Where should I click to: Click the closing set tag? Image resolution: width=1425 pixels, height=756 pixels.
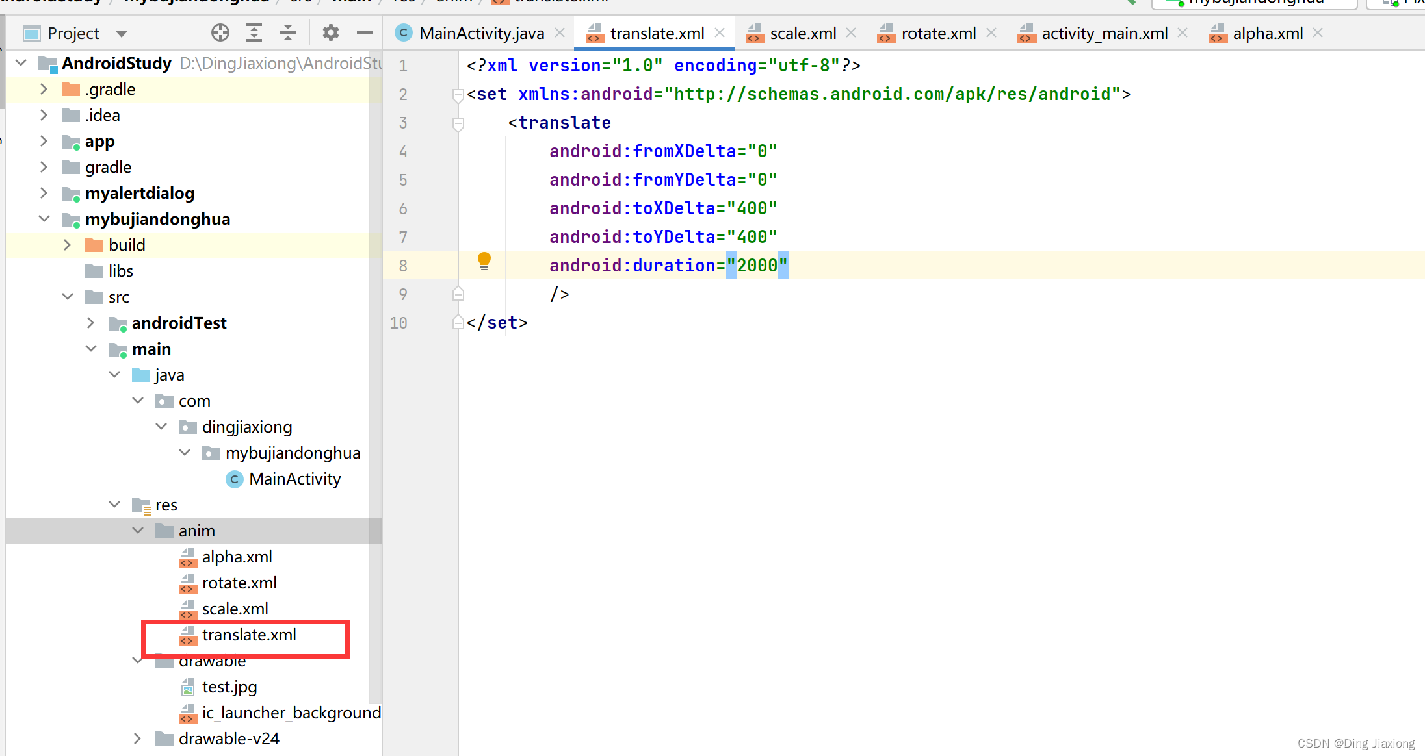tap(497, 323)
